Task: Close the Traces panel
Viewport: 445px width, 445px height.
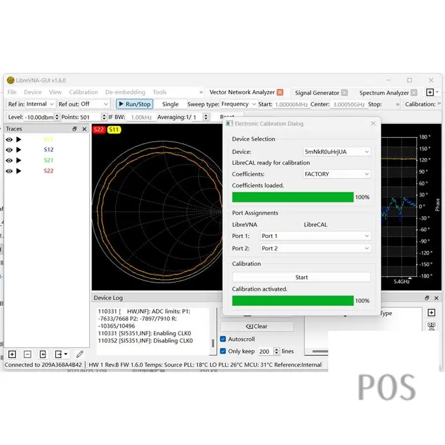Action: point(85,129)
